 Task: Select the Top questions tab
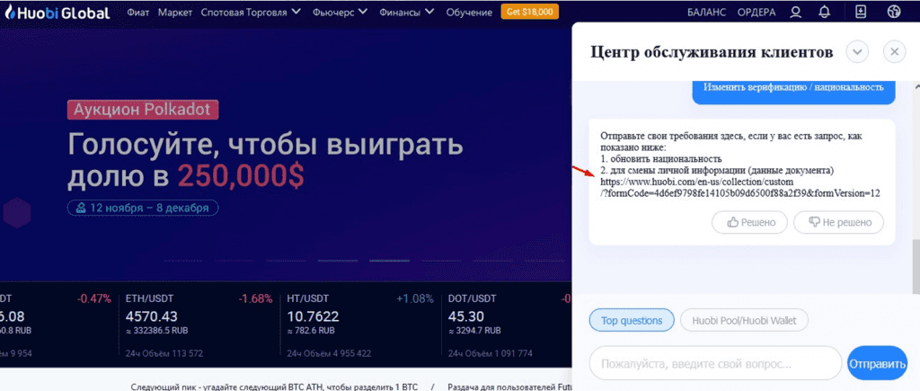[x=632, y=321]
